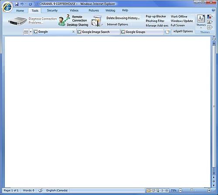Expand the Theme Colors dropdown arrow
The width and height of the screenshot is (218, 195).
click(x=212, y=17)
